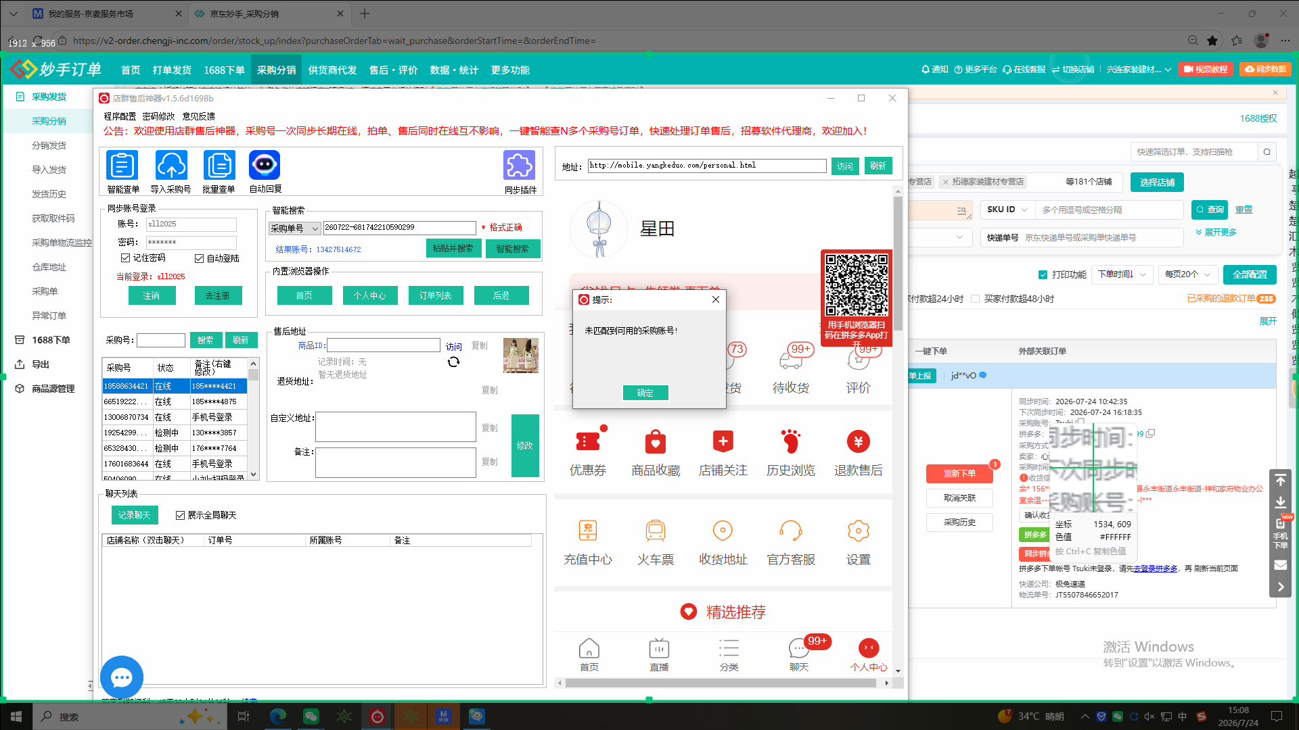Open 在线客服 in 妙手订单 header
1299x730 pixels.
point(1024,70)
